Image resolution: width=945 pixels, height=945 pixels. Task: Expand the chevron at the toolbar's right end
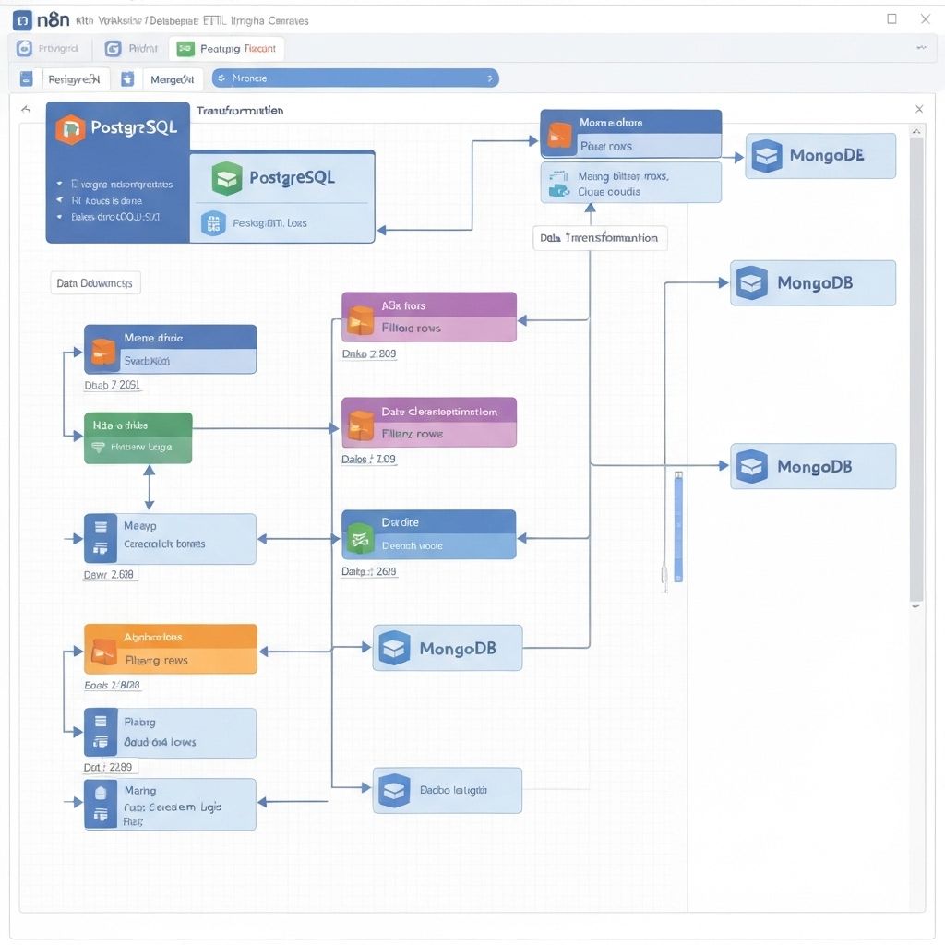(x=921, y=46)
